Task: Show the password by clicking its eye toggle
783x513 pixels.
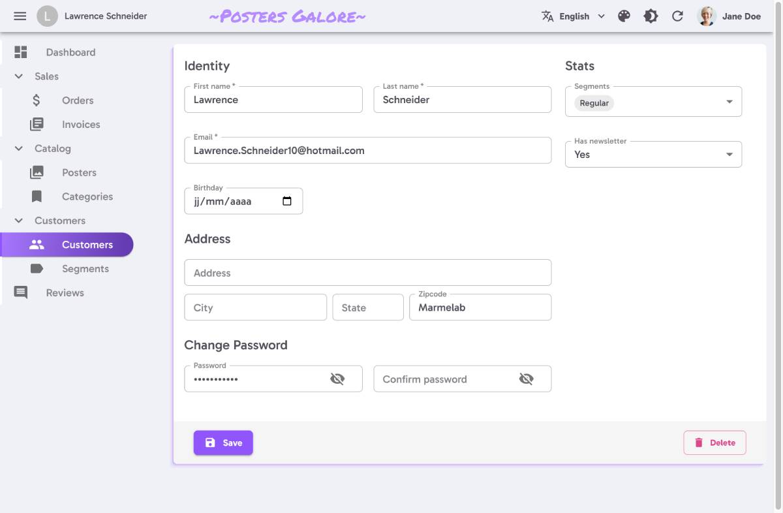Action: 338,379
